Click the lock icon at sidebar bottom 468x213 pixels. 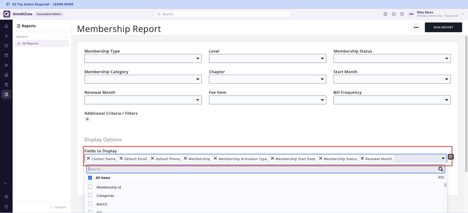click(x=6, y=206)
